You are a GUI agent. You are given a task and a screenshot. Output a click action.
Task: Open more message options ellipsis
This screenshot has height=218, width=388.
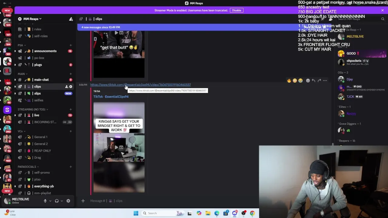(x=325, y=81)
